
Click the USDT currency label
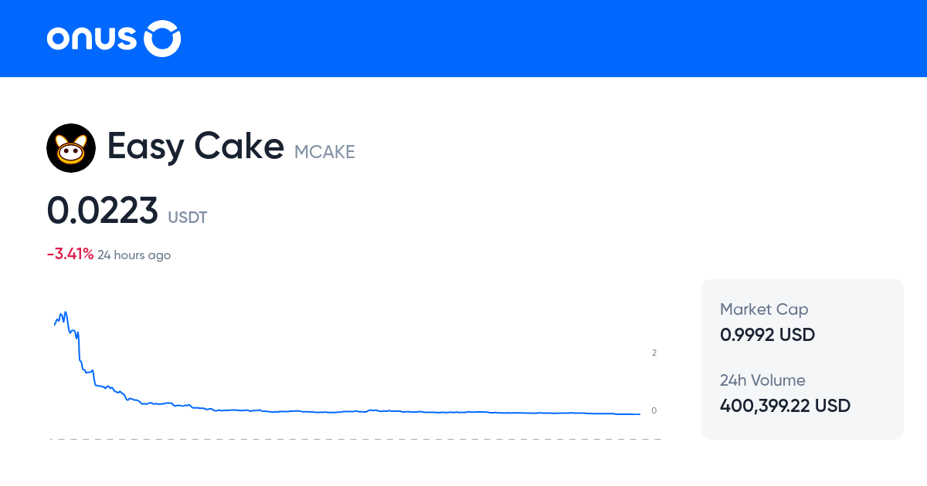188,218
